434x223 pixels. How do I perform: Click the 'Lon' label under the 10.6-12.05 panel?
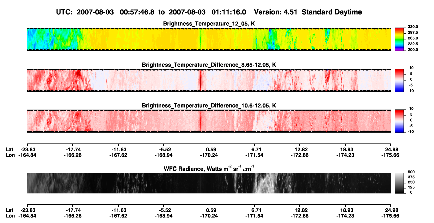pos(10,155)
